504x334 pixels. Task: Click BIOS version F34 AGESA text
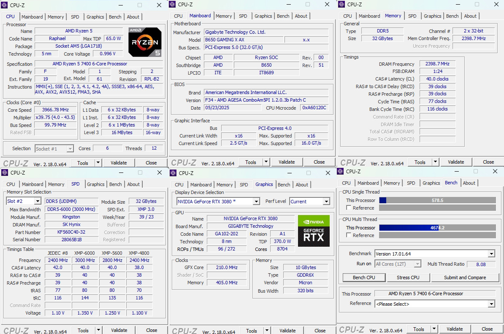click(255, 100)
